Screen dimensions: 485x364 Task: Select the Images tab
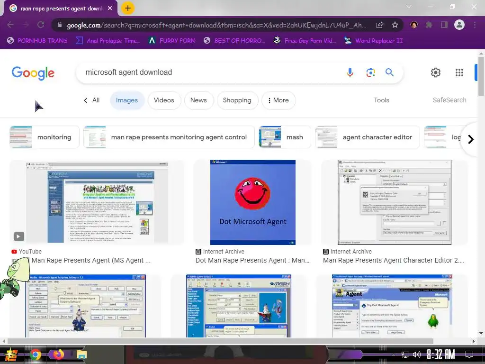pos(127,100)
